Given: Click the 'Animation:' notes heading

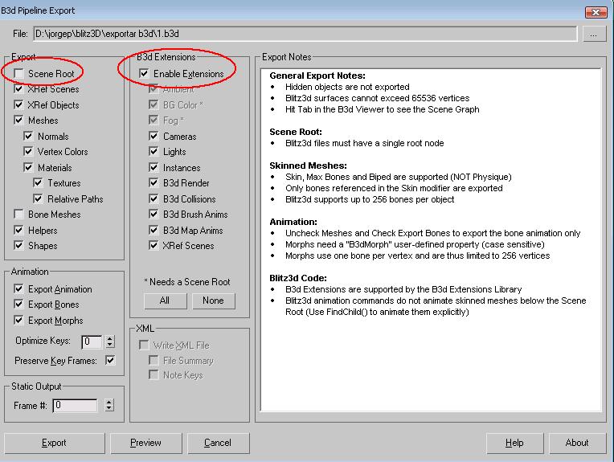Looking at the screenshot, I should pos(293,222).
